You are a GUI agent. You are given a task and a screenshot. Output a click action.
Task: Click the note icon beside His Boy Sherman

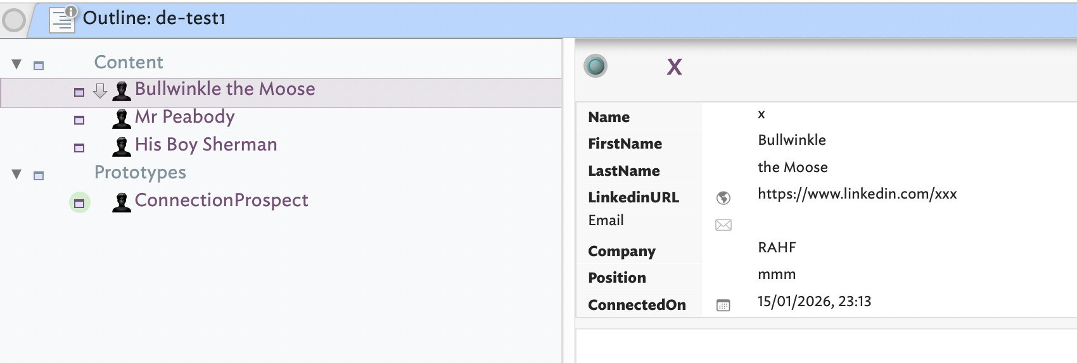click(x=79, y=148)
